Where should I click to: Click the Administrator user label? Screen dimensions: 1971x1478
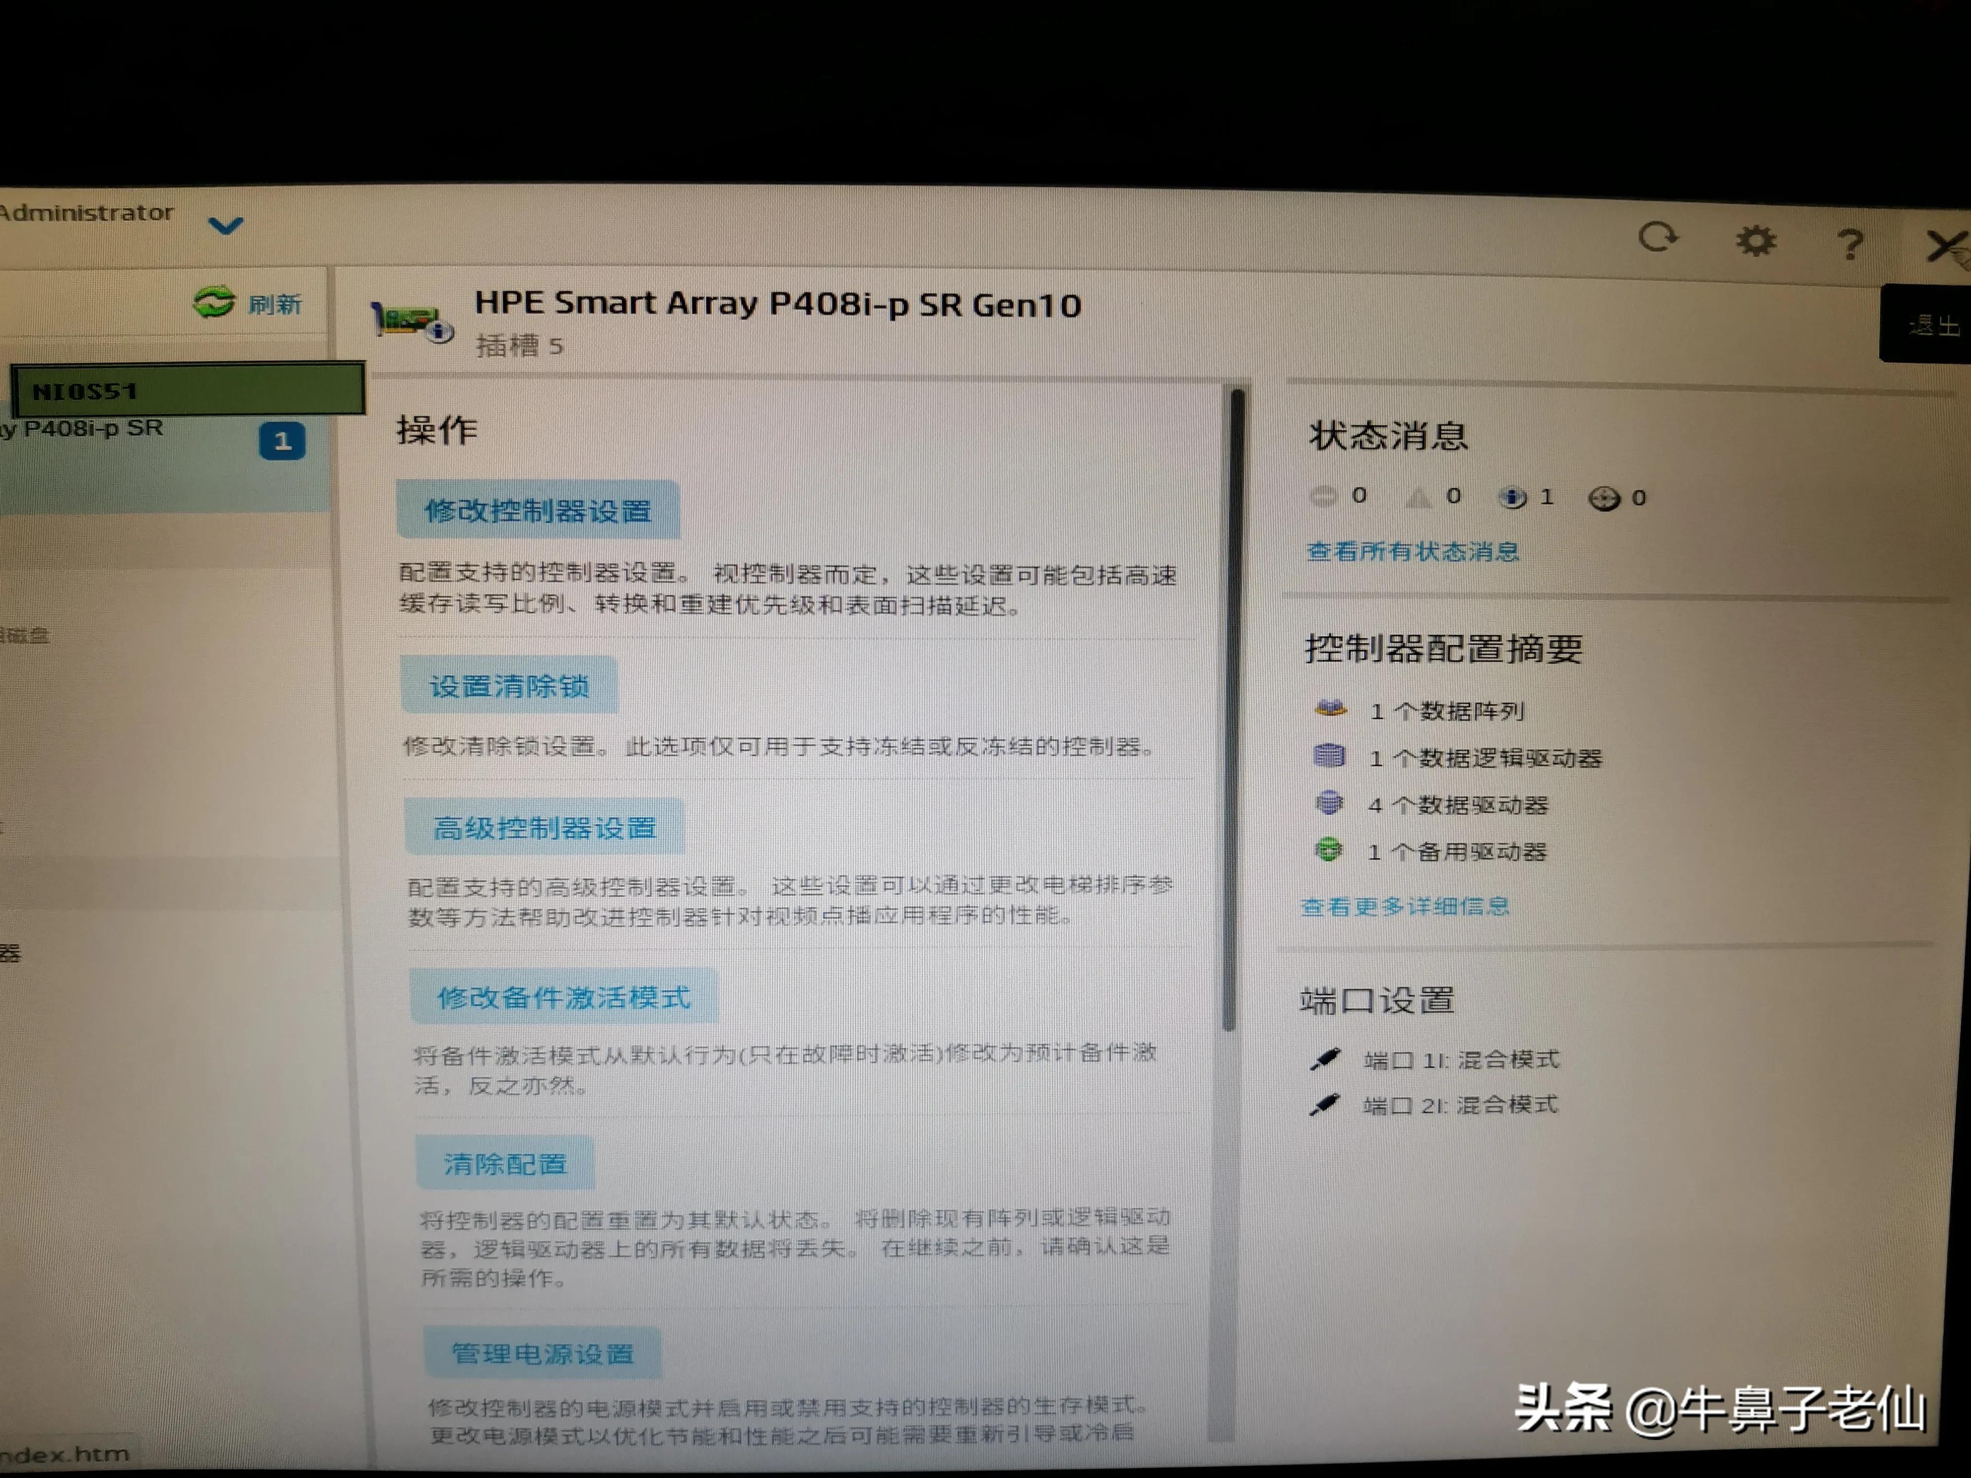tap(86, 212)
